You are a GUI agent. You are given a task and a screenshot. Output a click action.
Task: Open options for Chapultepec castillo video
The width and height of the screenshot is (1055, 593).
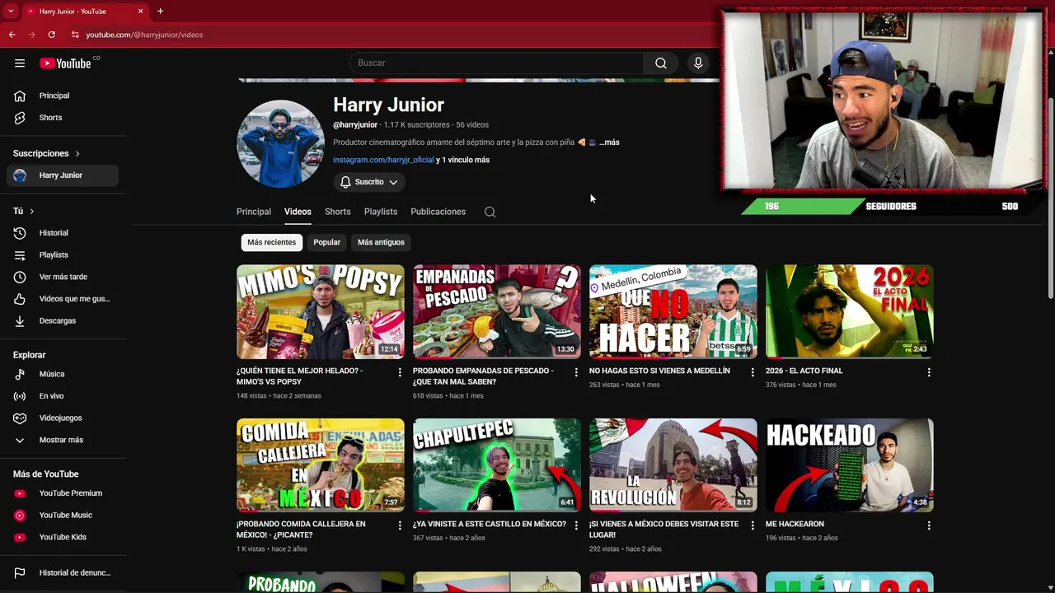576,525
